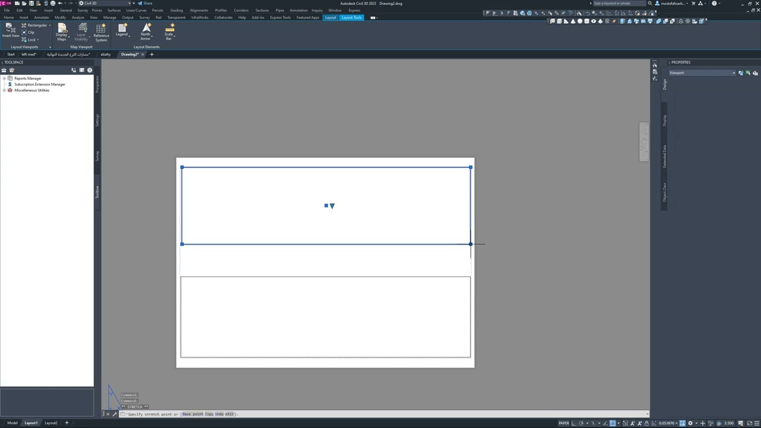The height and width of the screenshot is (428, 761).
Task: Switch to the Express Tools ribbon tab
Action: click(280, 17)
